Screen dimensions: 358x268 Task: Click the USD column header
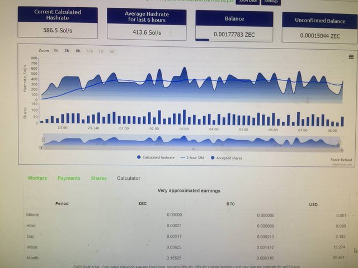pos(313,205)
